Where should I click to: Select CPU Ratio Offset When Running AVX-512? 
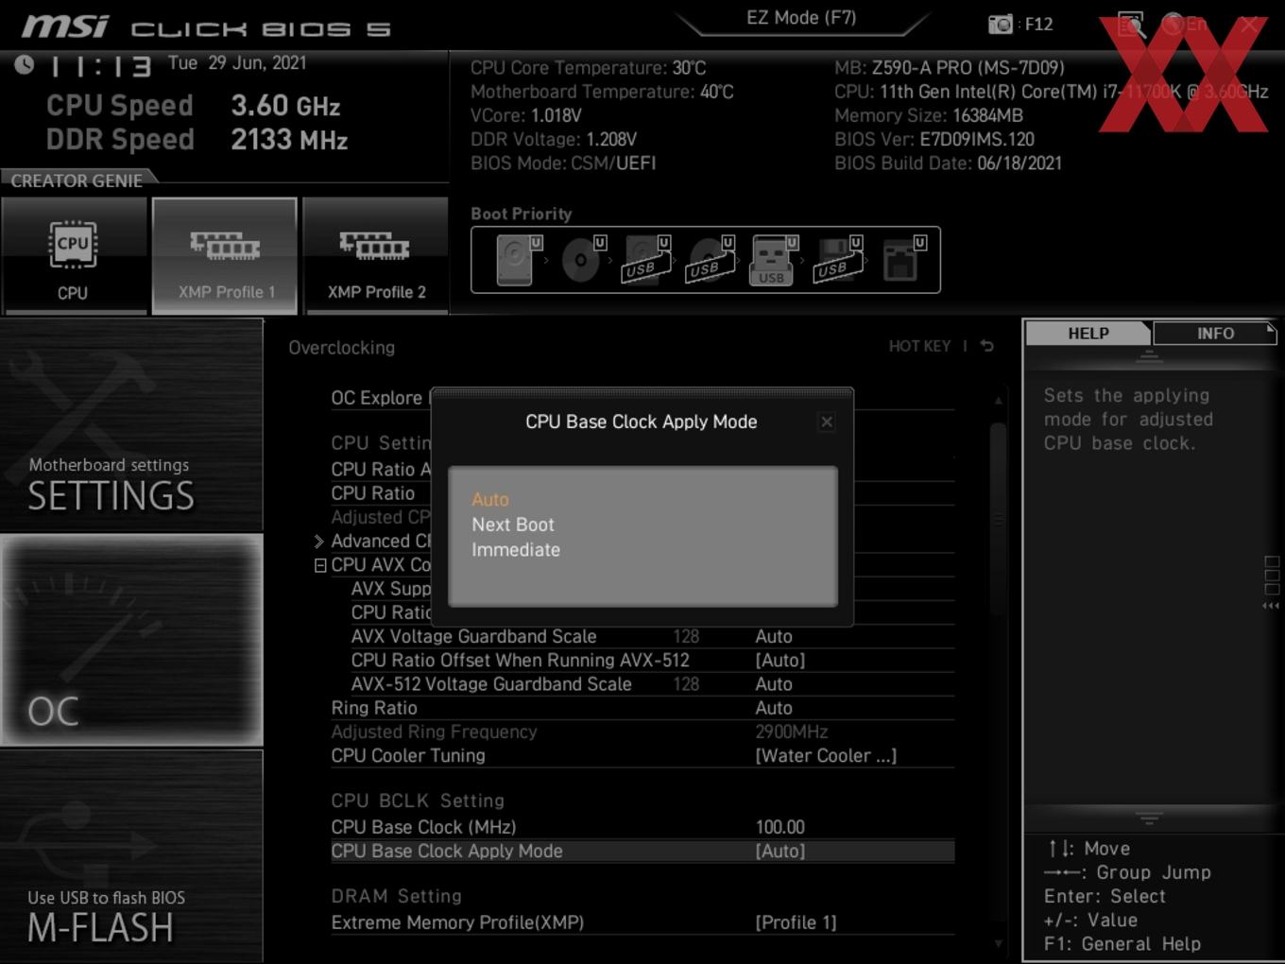point(521,661)
